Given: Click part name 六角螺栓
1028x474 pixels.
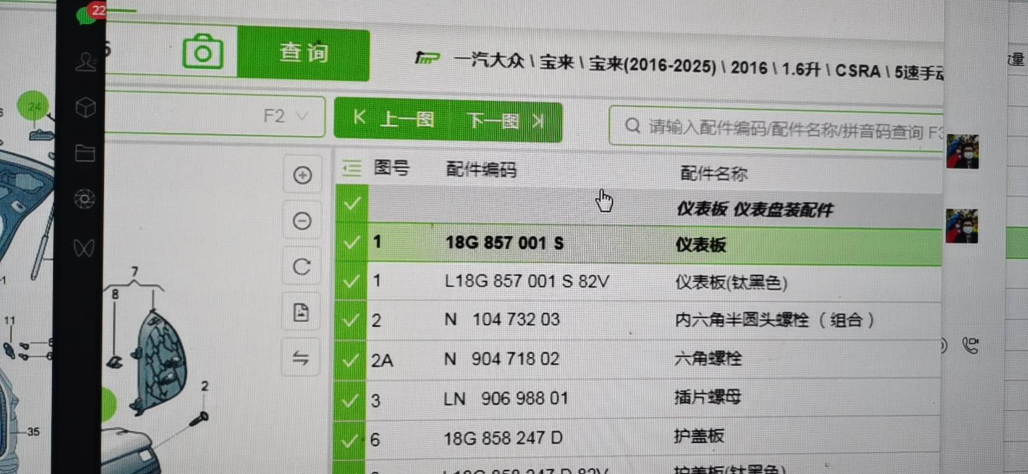Looking at the screenshot, I should [708, 359].
